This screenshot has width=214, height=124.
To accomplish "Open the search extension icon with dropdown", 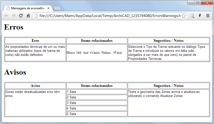I will pos(192,16).
